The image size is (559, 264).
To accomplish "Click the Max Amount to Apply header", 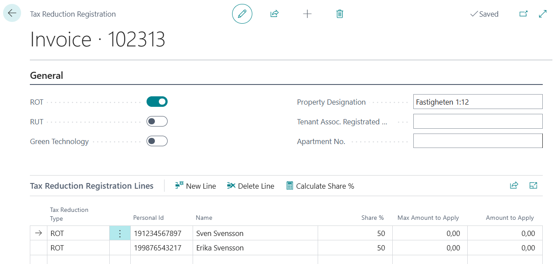I will click(x=428, y=218).
